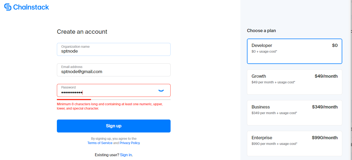
Task: Pick the Enterprise $990/month plan
Action: pyautogui.click(x=294, y=143)
